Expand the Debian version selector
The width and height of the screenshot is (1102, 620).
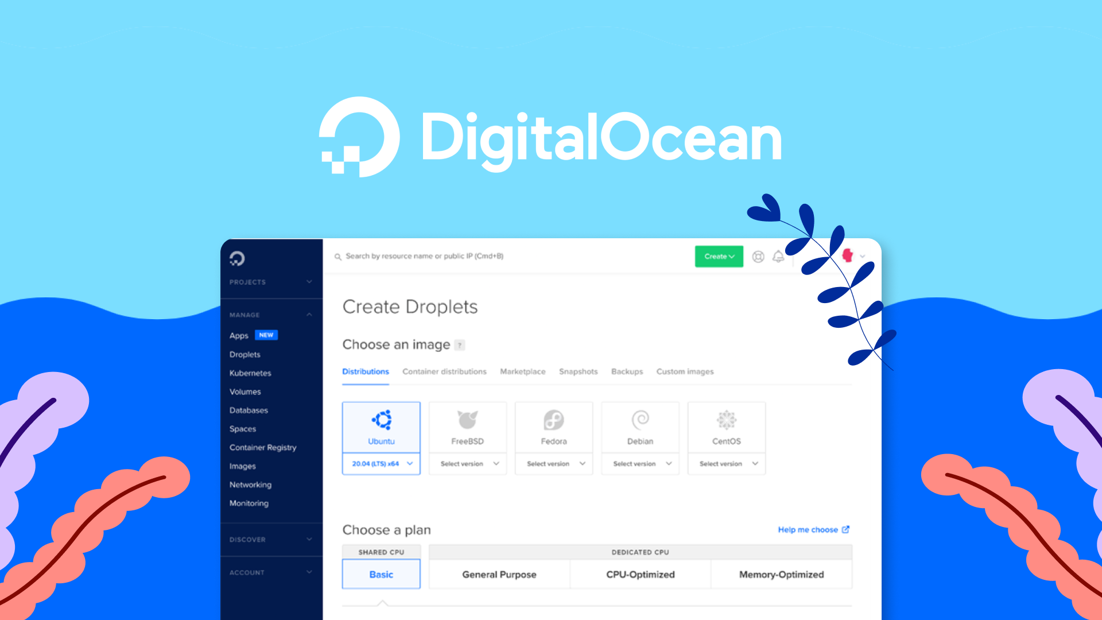[x=641, y=463]
